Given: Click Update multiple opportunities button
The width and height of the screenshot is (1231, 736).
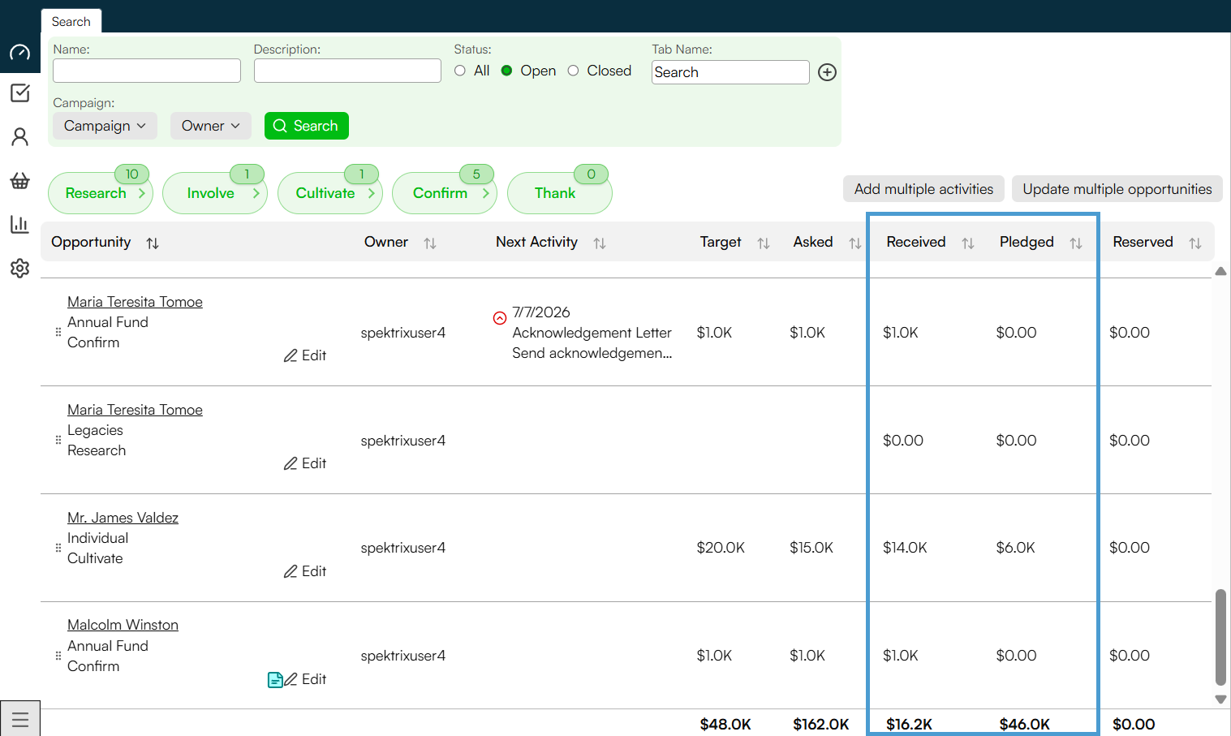Looking at the screenshot, I should click(1117, 189).
